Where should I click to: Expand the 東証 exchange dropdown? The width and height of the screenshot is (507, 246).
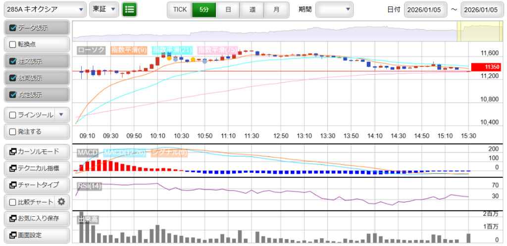tap(104, 9)
